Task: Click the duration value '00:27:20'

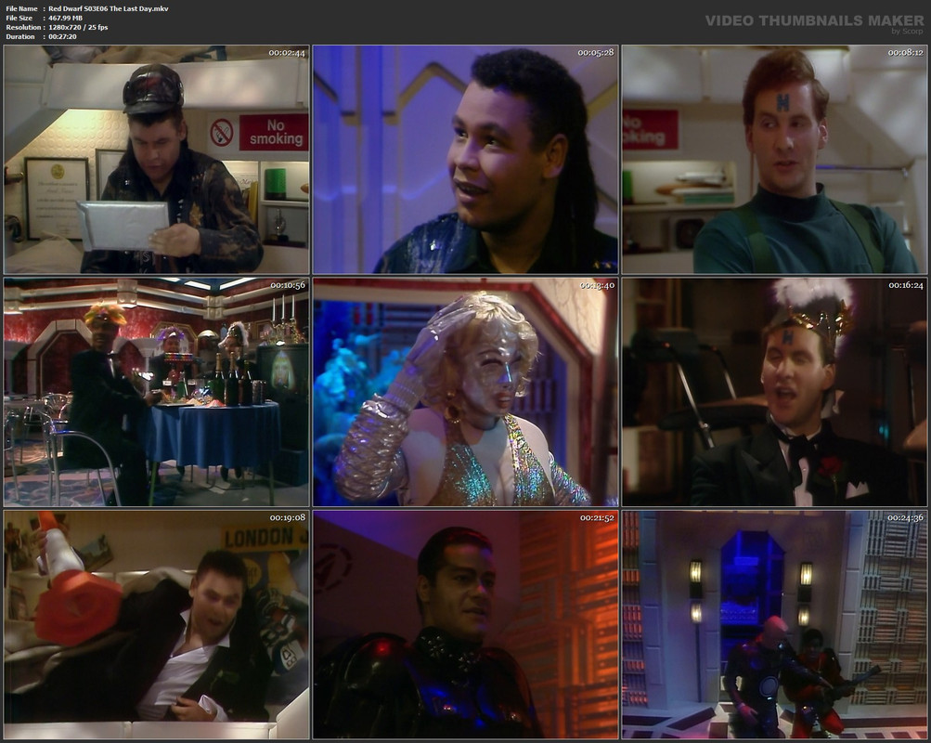Action: pos(62,37)
